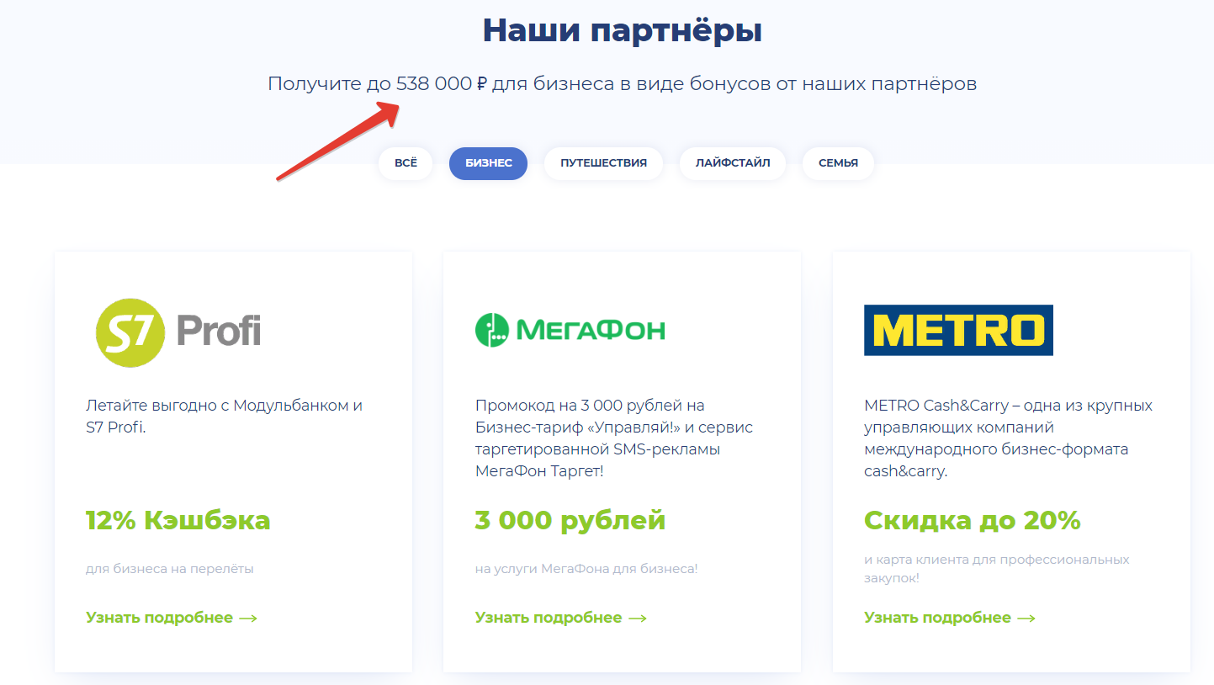The image size is (1214, 685).
Task: Select the ВСЁ filter tab
Action: [406, 163]
